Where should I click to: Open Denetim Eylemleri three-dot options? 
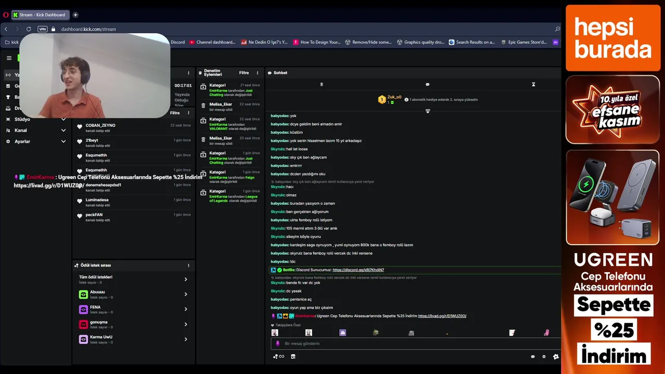tap(257, 73)
